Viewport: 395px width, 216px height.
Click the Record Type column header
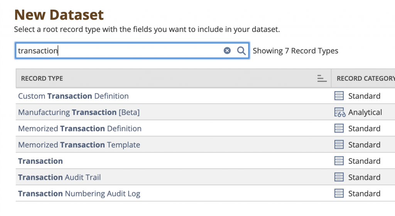(x=42, y=78)
